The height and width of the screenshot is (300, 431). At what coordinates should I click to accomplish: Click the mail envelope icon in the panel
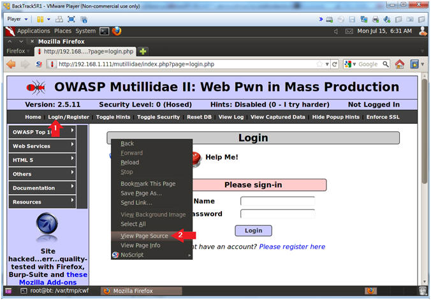pyautogui.click(x=349, y=31)
